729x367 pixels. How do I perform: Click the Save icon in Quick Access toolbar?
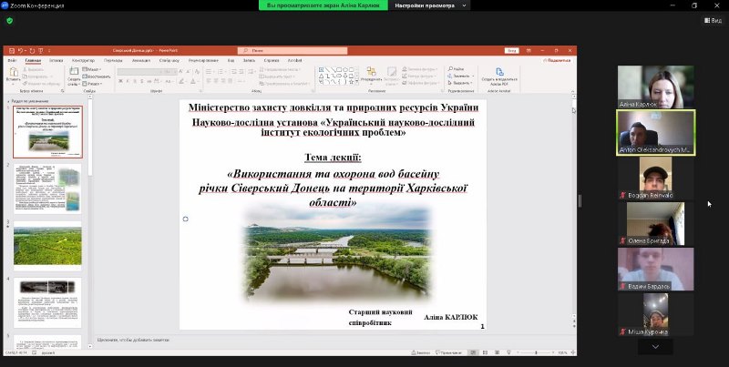tap(10, 51)
